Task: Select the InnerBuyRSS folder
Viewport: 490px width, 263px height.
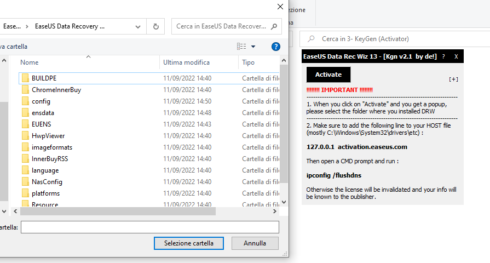Action: tap(50, 159)
